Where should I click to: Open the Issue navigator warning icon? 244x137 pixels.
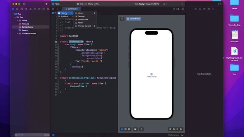[x=30, y=9]
